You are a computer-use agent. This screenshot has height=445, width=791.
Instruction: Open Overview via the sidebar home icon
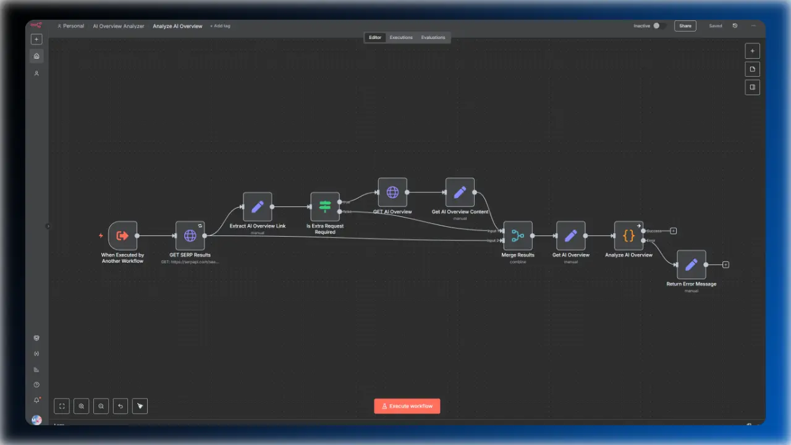click(x=36, y=56)
